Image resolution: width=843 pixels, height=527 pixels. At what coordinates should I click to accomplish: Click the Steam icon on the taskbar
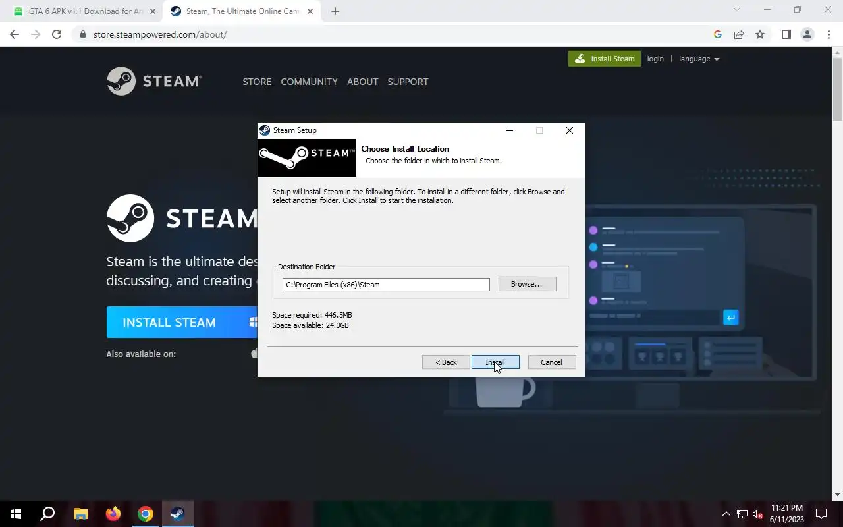point(177,514)
